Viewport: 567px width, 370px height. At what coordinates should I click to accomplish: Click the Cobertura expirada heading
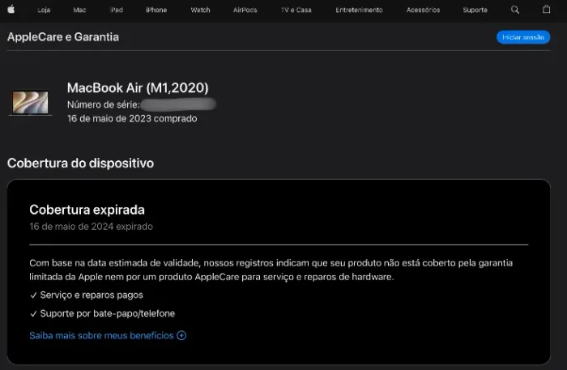click(x=87, y=210)
